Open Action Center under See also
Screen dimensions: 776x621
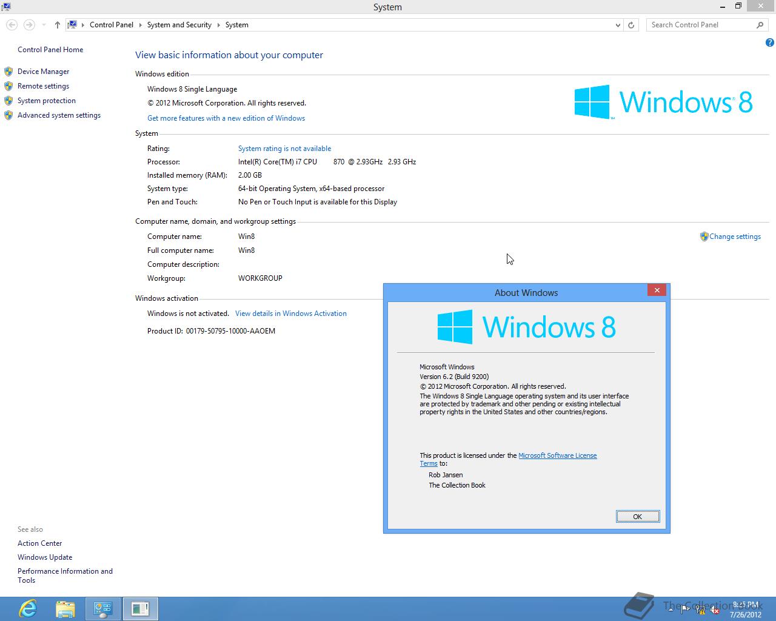(39, 543)
